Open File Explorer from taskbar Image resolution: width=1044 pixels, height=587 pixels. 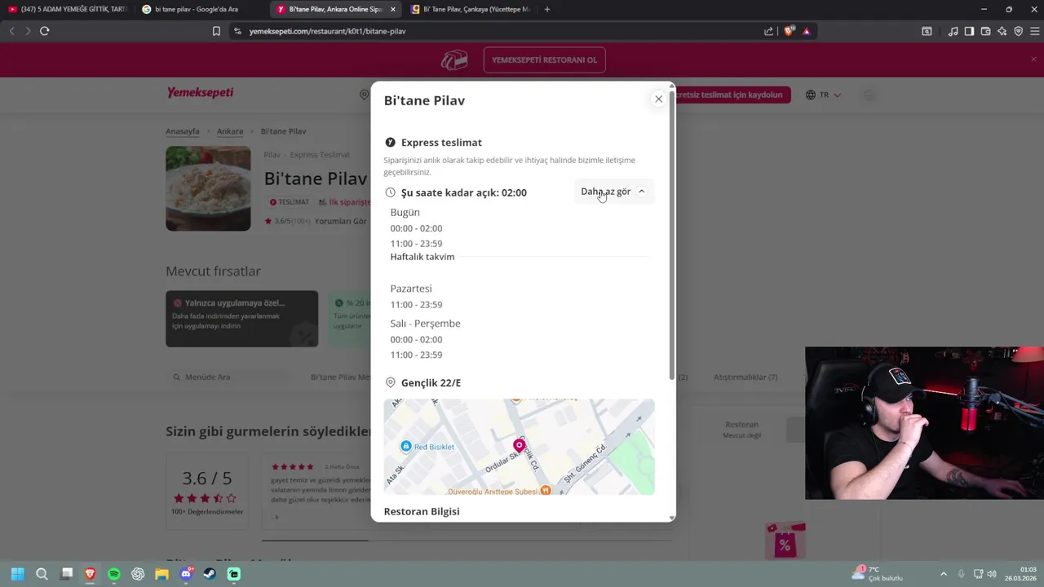coord(161,574)
